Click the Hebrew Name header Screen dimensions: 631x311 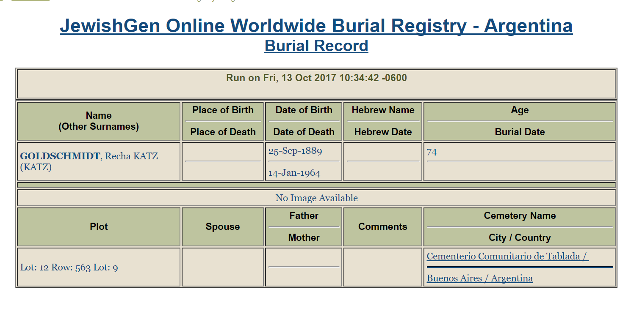(383, 110)
